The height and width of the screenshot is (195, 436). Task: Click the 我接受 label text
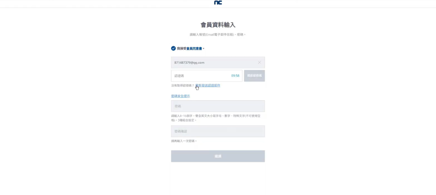pyautogui.click(x=181, y=48)
